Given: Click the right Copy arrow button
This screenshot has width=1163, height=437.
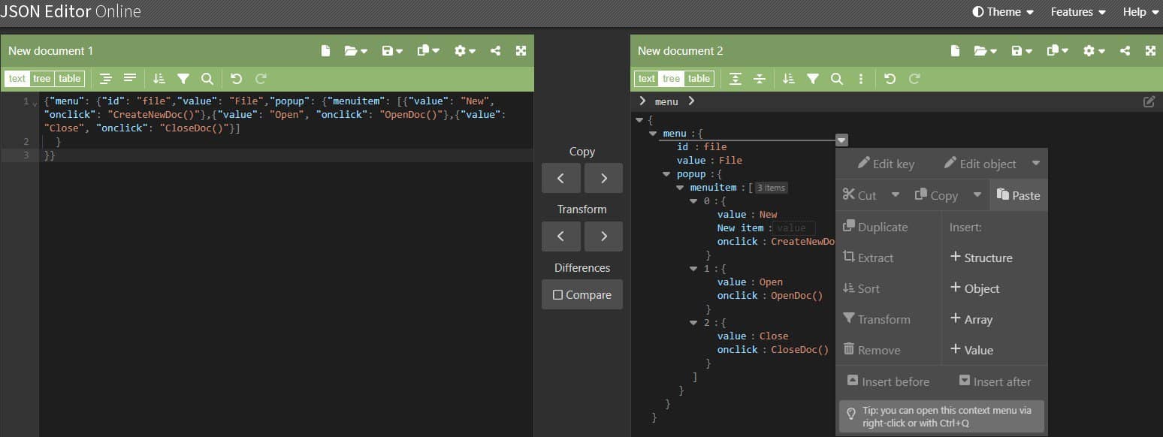Looking at the screenshot, I should point(603,178).
